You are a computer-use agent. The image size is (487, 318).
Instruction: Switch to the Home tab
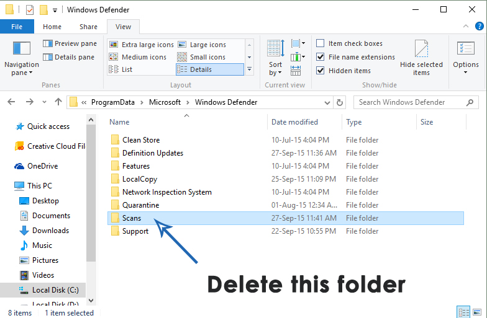pyautogui.click(x=52, y=27)
